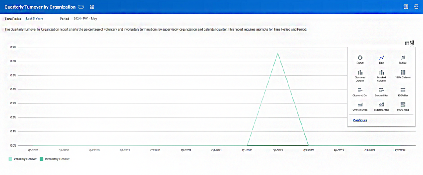The height and width of the screenshot is (175, 423).
Task: Switch to Stacked Area chart
Action: [381, 106]
